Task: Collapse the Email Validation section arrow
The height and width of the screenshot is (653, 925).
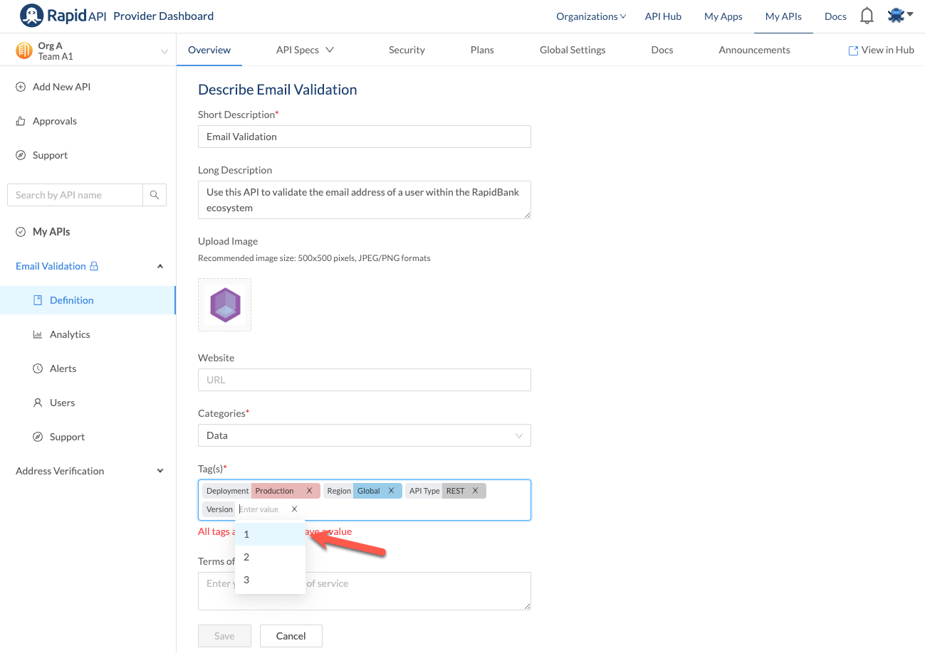Action: [x=160, y=266]
